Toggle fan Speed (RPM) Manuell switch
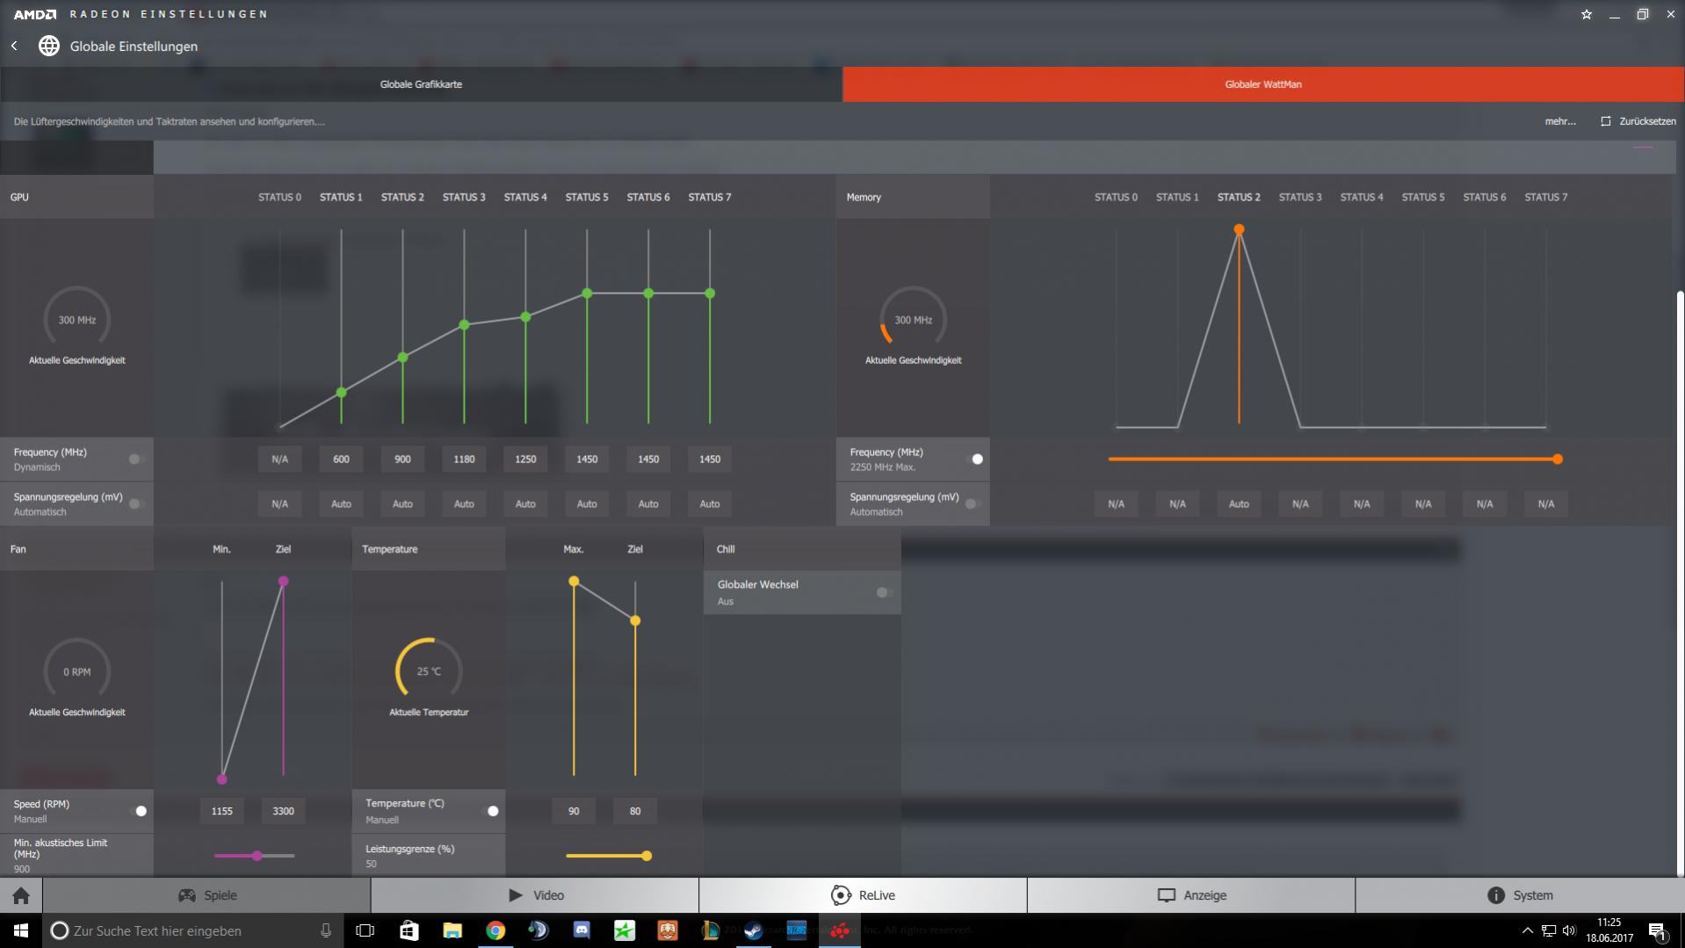 [138, 811]
